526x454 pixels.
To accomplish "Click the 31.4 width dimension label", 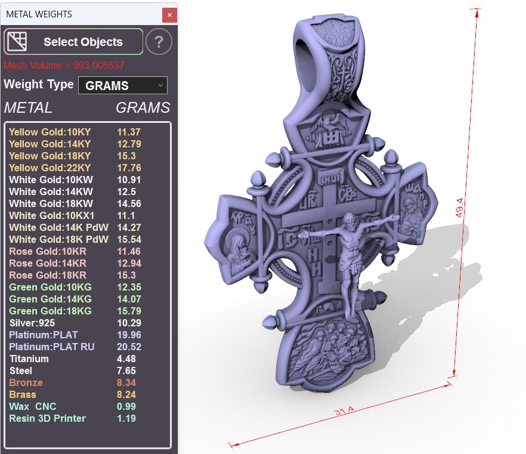I will point(344,410).
